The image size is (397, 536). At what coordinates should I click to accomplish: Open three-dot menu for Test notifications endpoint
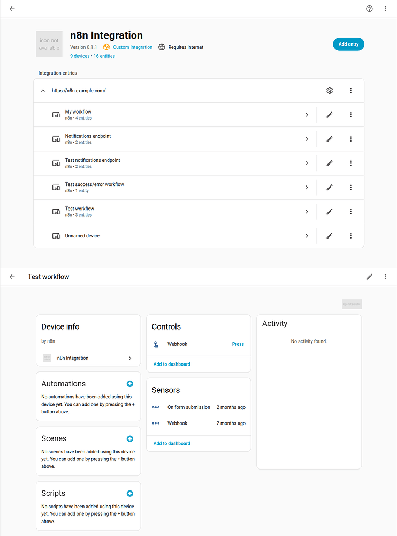[x=350, y=163]
